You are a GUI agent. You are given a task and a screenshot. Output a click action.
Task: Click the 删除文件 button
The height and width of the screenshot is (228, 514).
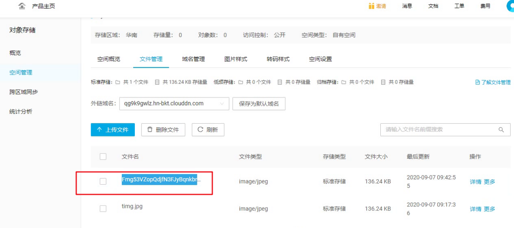tap(163, 130)
